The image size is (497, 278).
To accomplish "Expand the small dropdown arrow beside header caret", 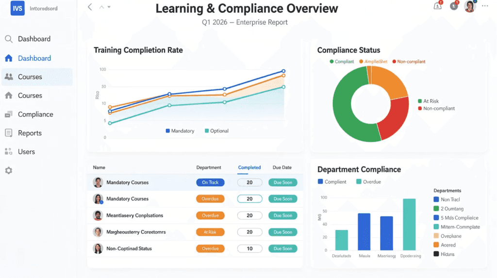I will coord(109,7).
